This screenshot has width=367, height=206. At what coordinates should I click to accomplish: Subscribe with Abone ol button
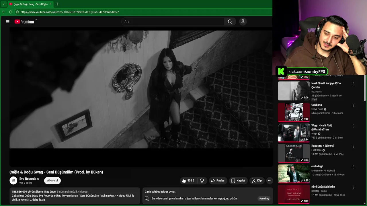pos(52,181)
